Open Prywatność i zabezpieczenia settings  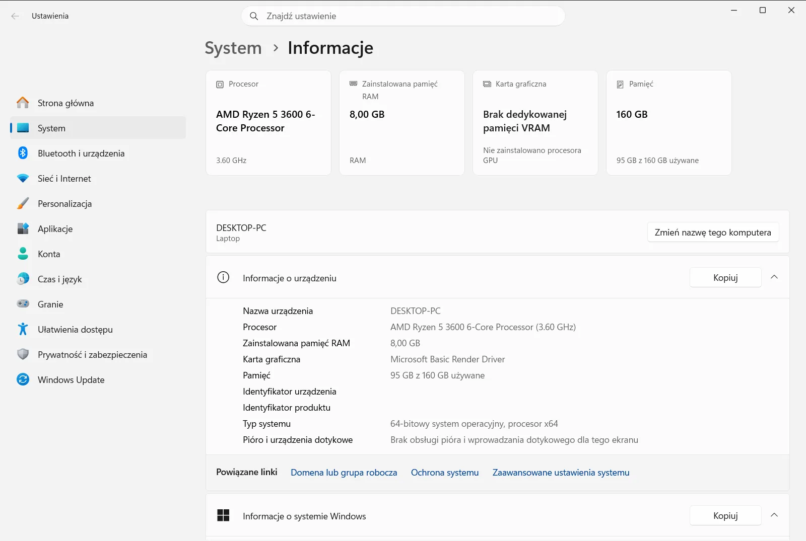[98, 354]
